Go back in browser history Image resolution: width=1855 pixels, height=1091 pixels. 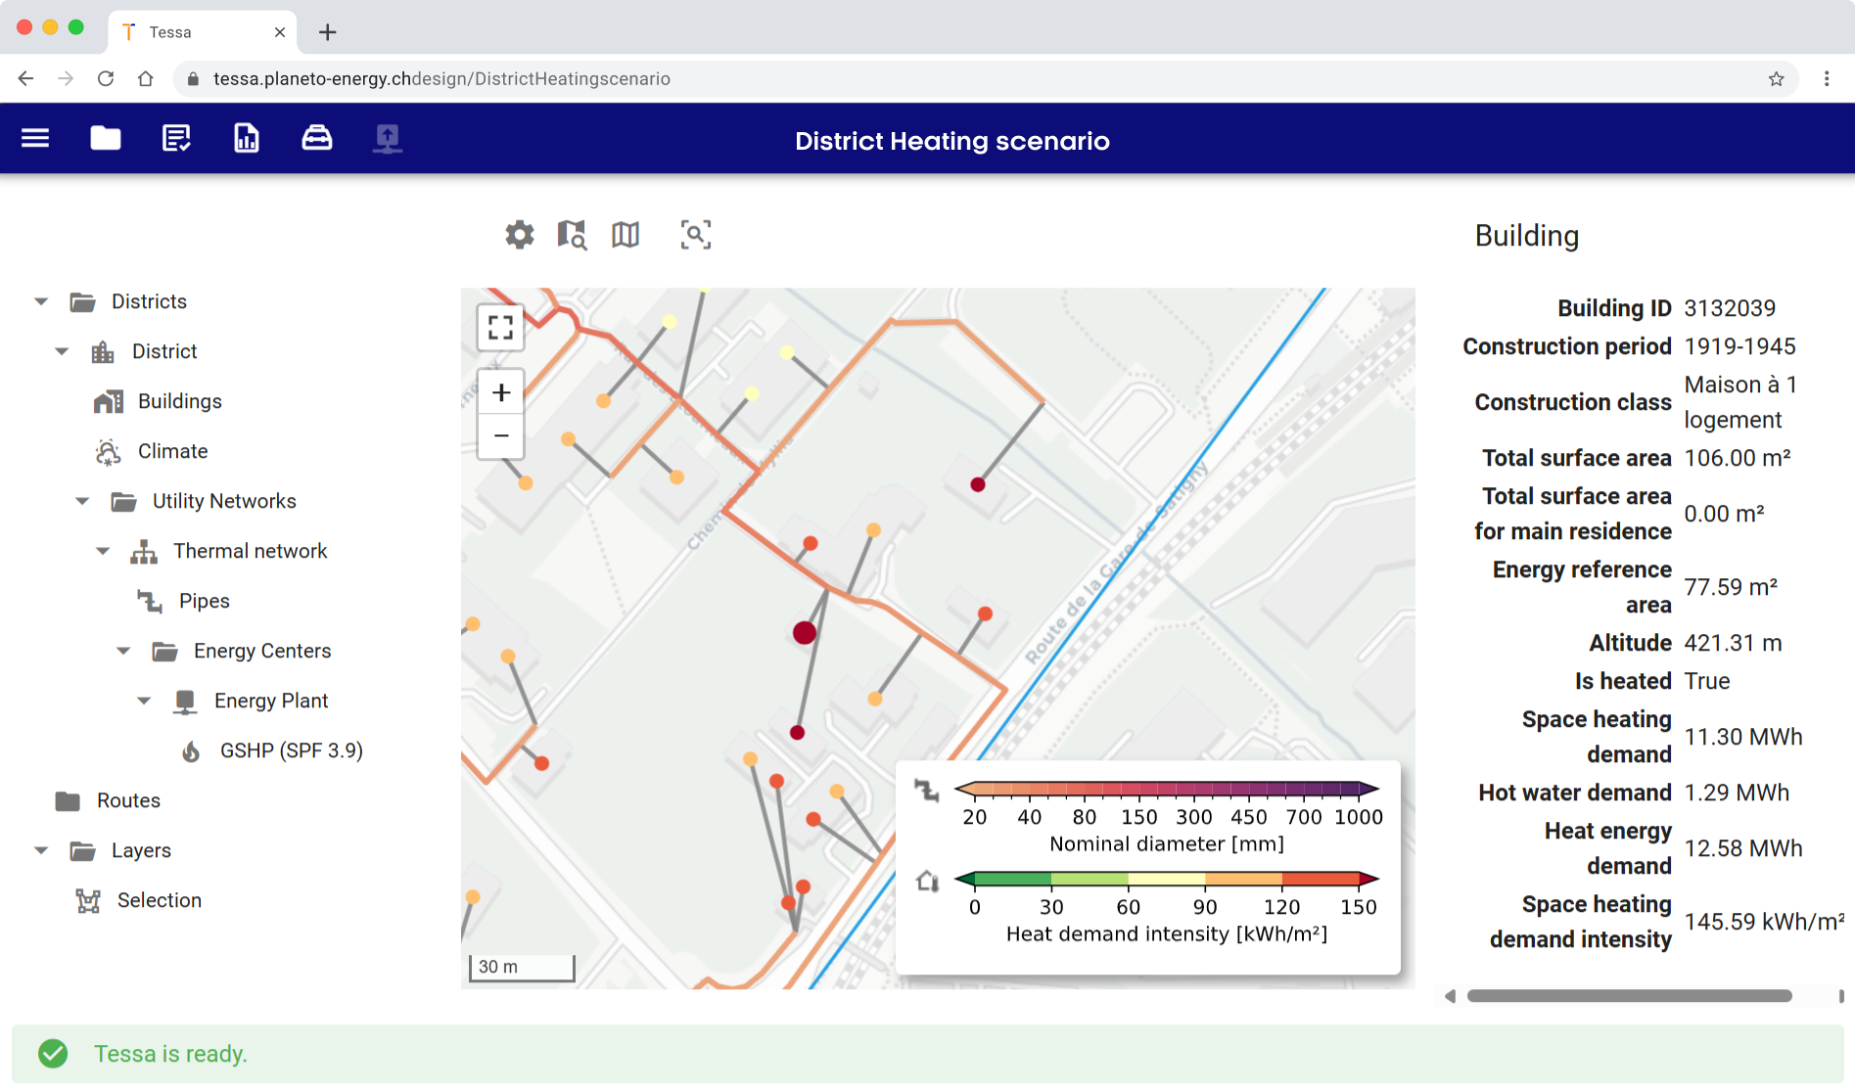coord(26,78)
